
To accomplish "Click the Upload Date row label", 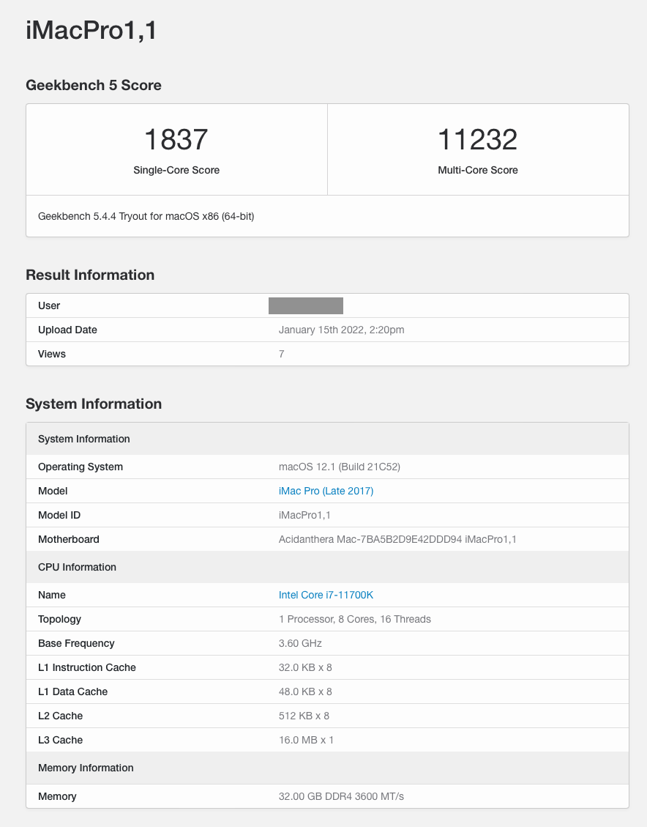I will (67, 330).
